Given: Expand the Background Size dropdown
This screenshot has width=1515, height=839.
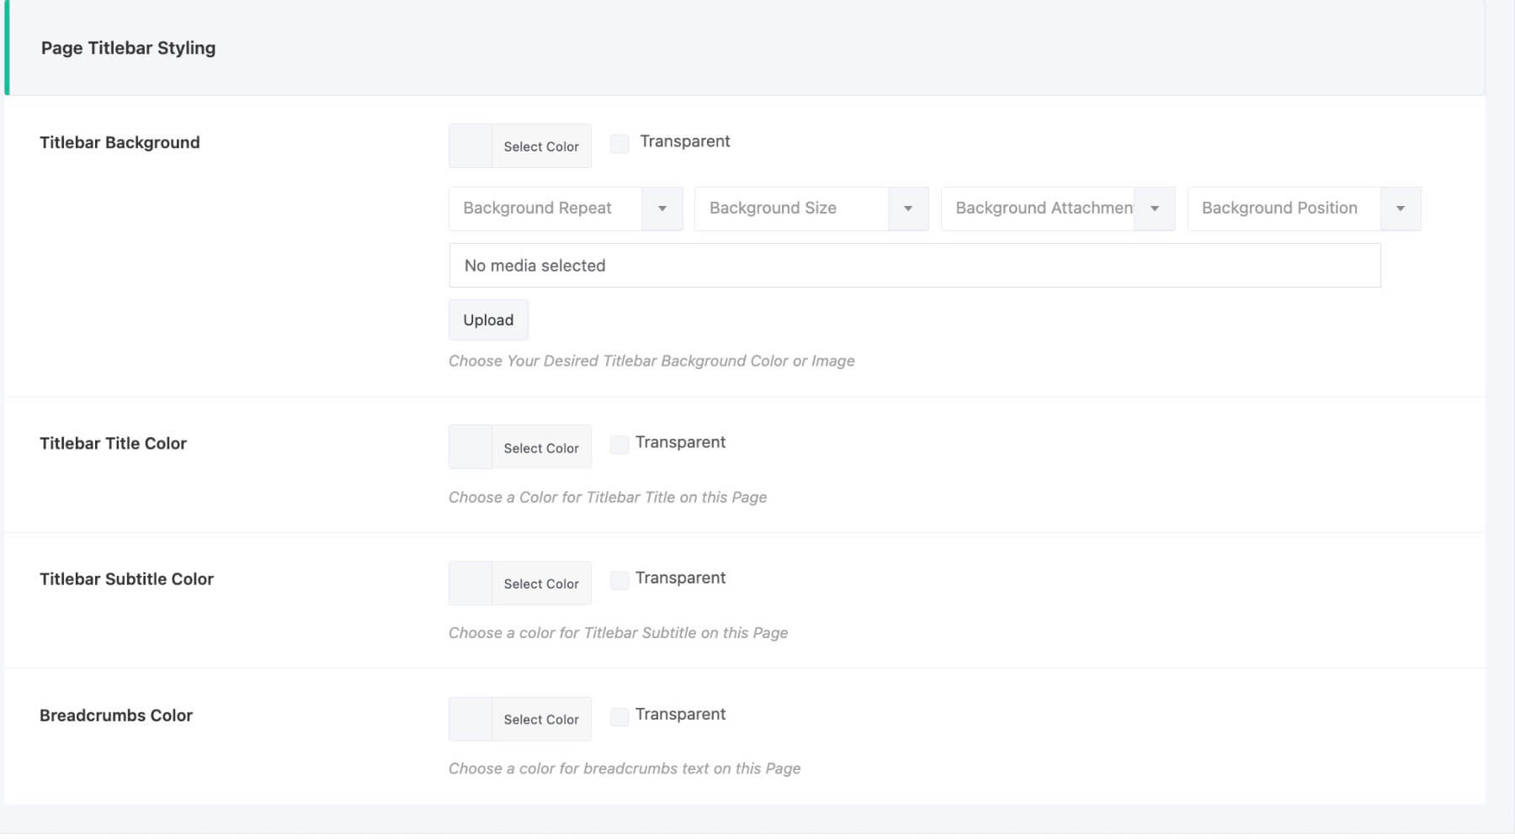Looking at the screenshot, I should coord(791,208).
